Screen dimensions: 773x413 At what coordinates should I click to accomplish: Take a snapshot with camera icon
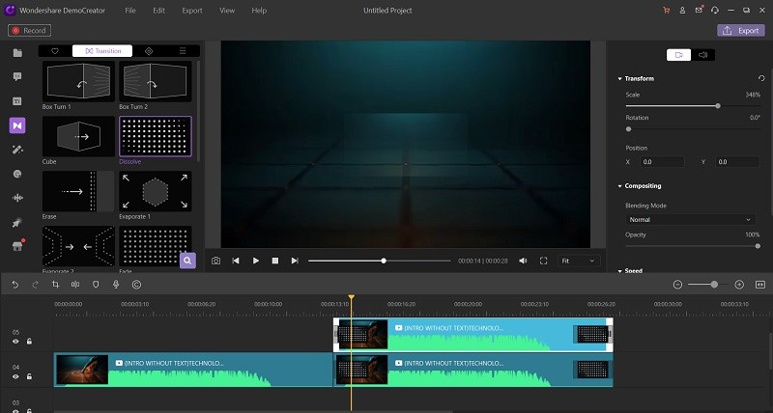[x=215, y=261]
